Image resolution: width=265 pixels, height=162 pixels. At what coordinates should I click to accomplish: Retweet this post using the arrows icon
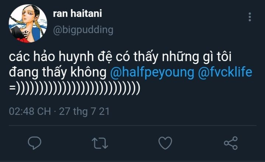tap(98, 143)
